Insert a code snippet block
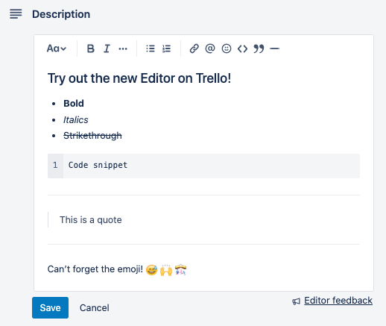 click(242, 48)
